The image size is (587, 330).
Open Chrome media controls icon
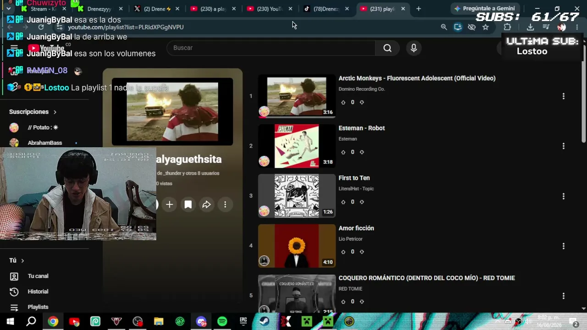[546, 27]
